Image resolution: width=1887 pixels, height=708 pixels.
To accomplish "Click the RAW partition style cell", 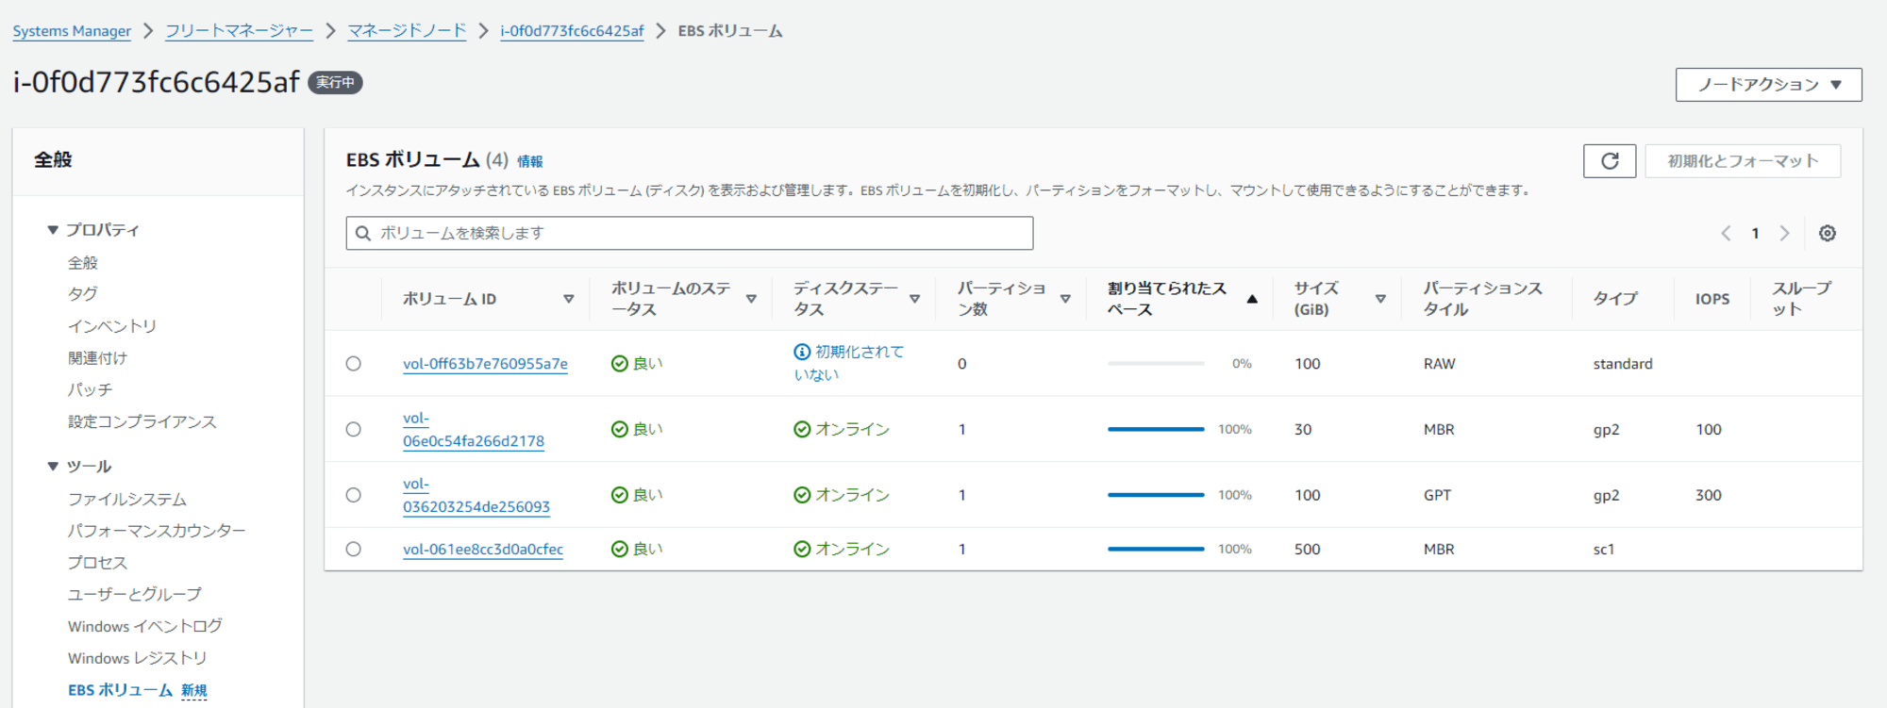I will point(1440,364).
